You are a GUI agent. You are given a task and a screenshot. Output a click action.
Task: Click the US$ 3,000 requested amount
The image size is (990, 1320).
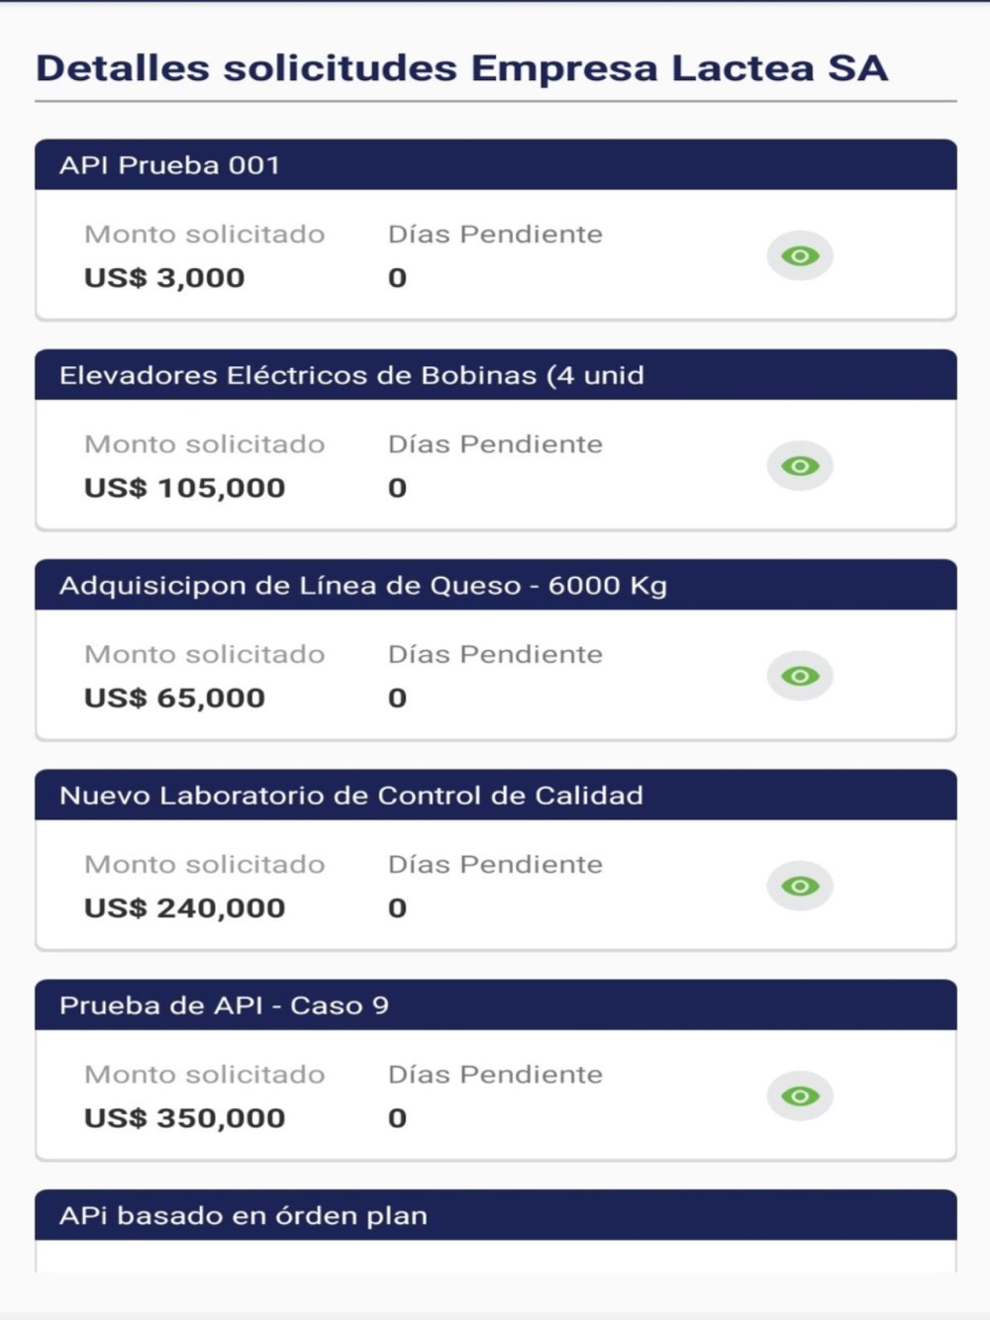(164, 278)
